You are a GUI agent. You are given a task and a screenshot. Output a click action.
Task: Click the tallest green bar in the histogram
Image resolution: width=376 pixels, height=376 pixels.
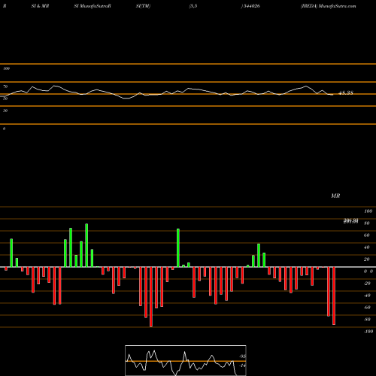(x=86, y=245)
